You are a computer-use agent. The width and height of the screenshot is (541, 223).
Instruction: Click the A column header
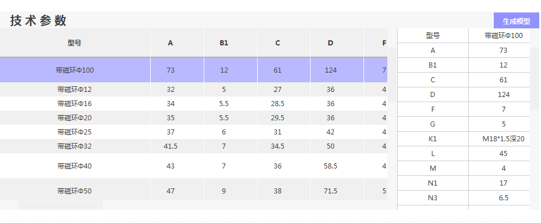(171, 43)
